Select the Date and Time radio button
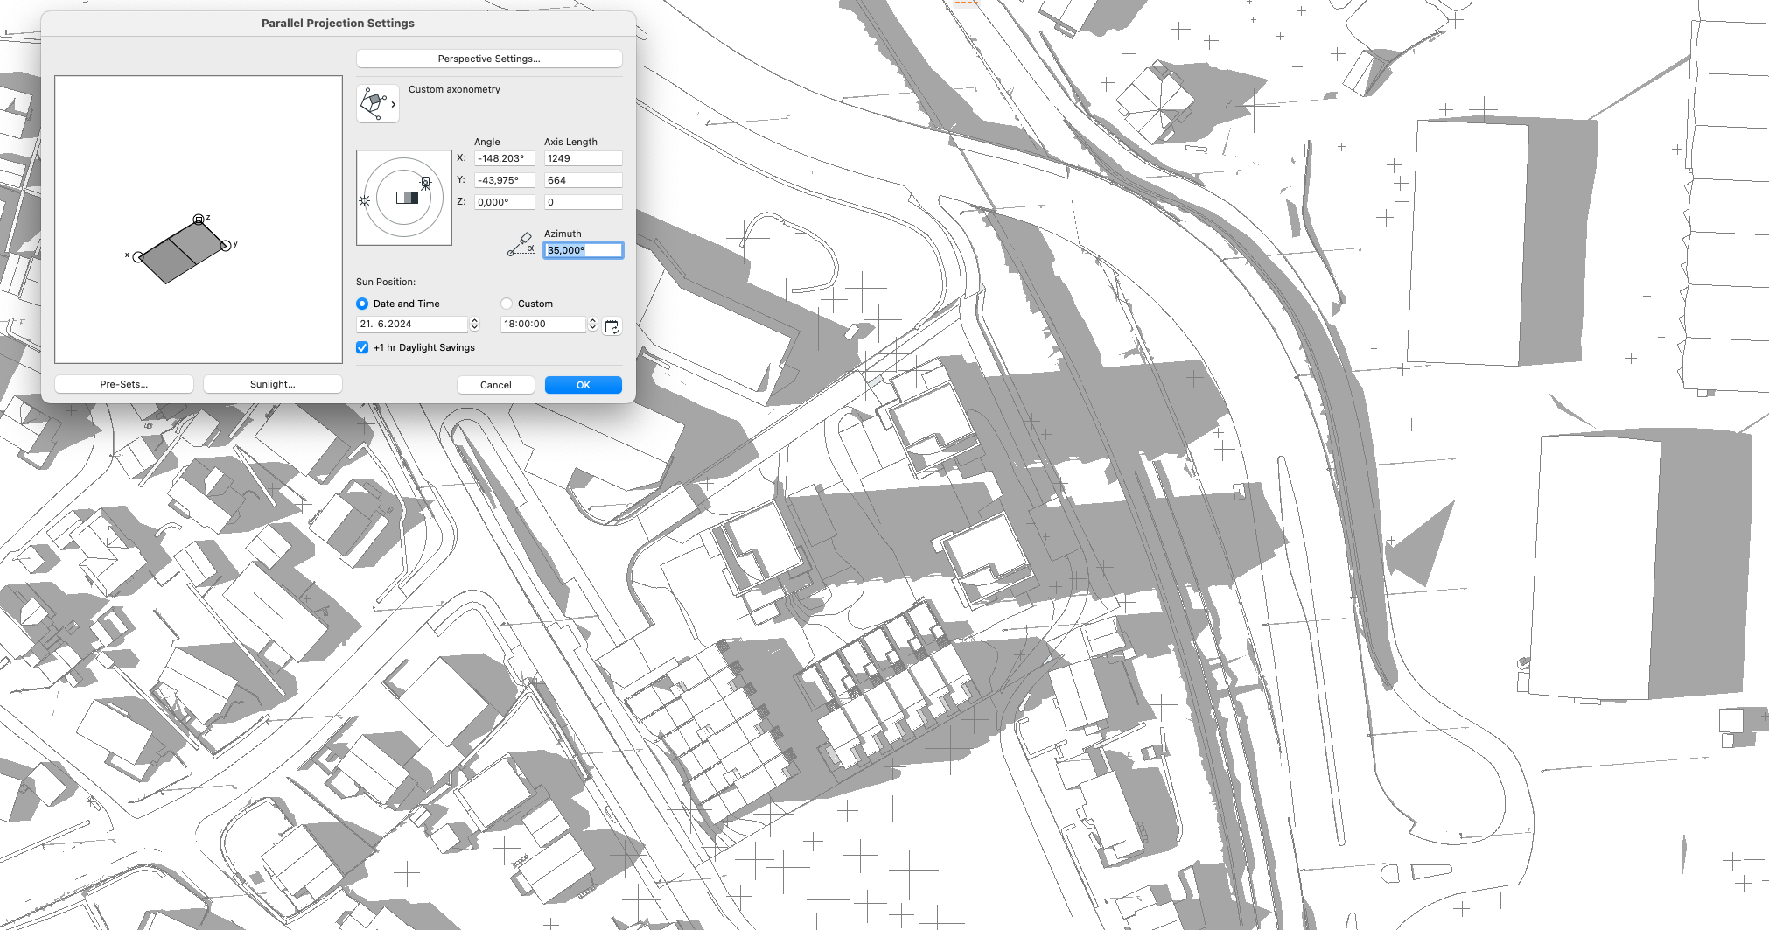The width and height of the screenshot is (1769, 930). (362, 304)
